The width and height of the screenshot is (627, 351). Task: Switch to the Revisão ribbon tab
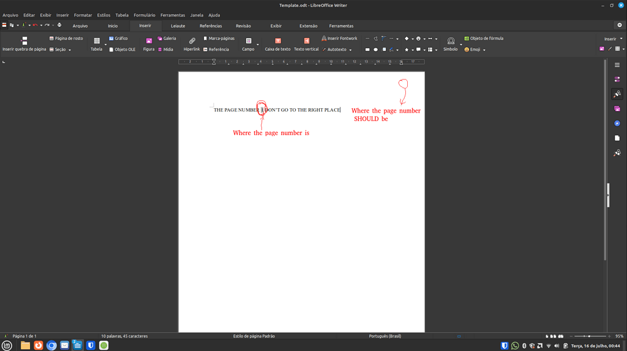point(243,26)
